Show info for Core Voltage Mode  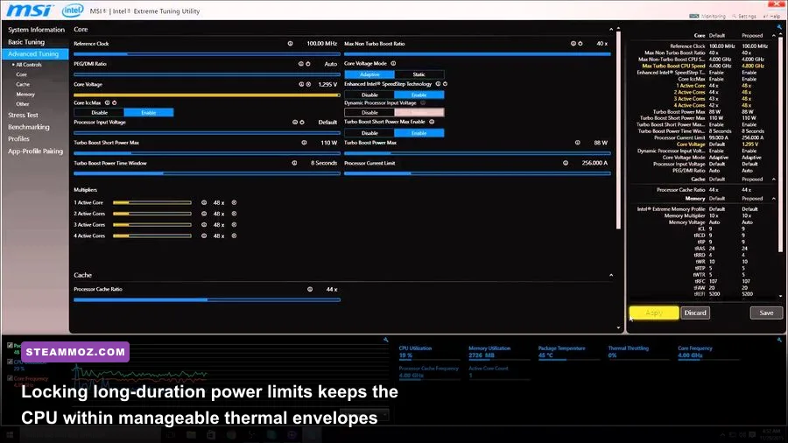pyautogui.click(x=393, y=64)
